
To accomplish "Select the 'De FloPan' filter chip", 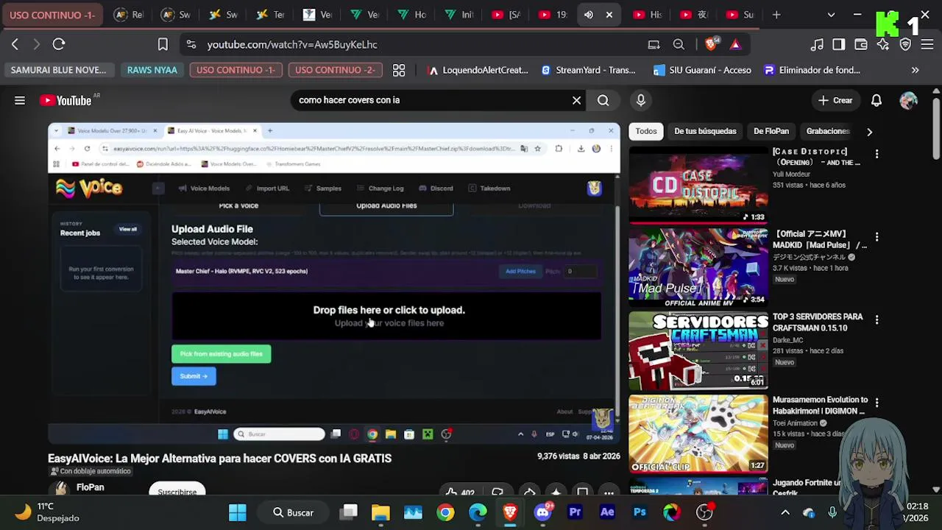I will click(x=771, y=131).
